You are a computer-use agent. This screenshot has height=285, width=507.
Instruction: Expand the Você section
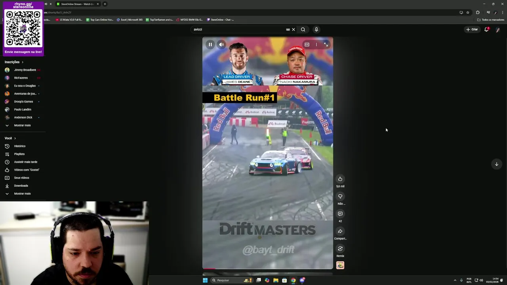10,138
